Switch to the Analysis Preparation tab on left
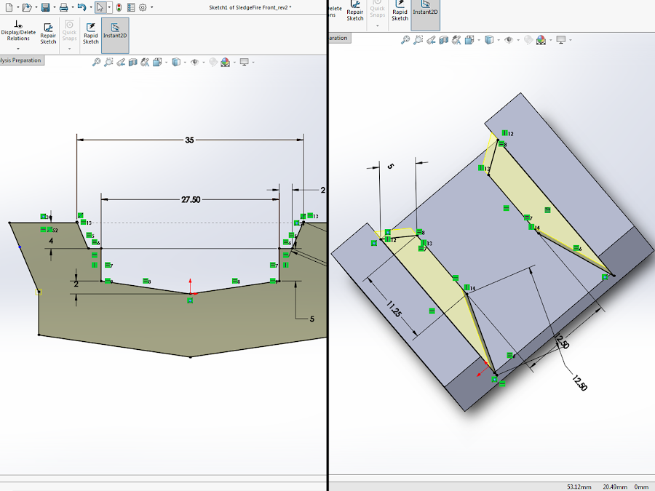This screenshot has width=655, height=491. pos(21,60)
